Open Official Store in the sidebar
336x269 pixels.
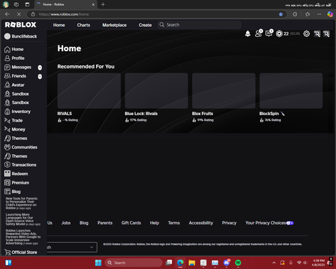21,252
